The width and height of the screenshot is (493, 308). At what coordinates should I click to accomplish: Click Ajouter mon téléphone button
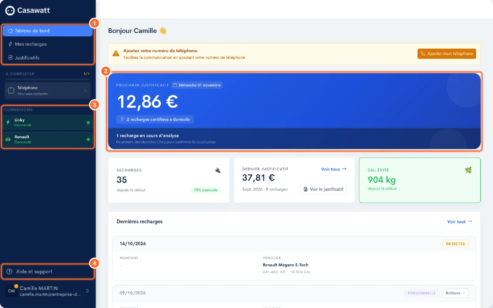pos(447,54)
